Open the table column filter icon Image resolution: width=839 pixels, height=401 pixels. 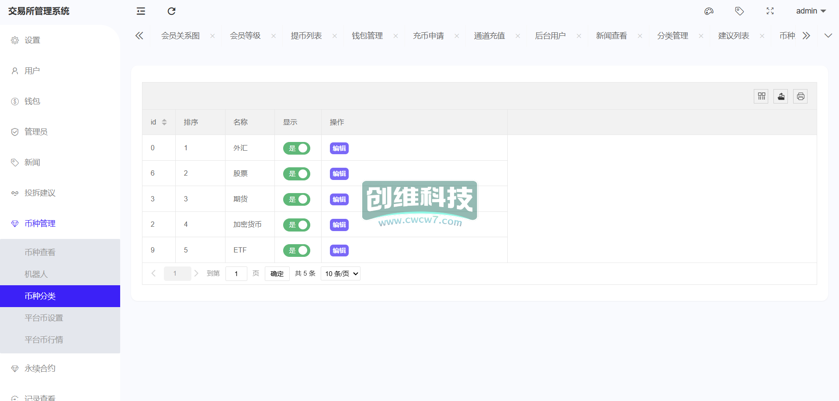[x=761, y=97]
